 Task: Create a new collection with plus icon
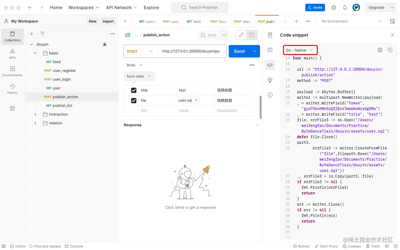pos(32,34)
